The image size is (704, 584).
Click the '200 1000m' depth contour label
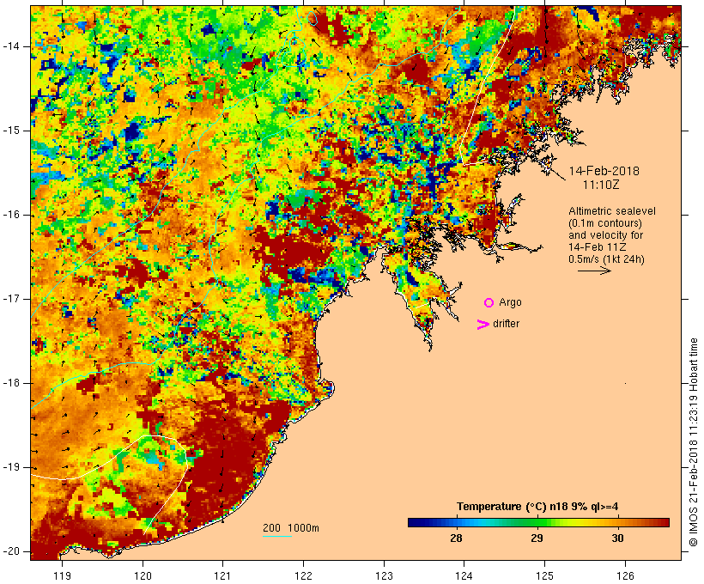point(290,528)
